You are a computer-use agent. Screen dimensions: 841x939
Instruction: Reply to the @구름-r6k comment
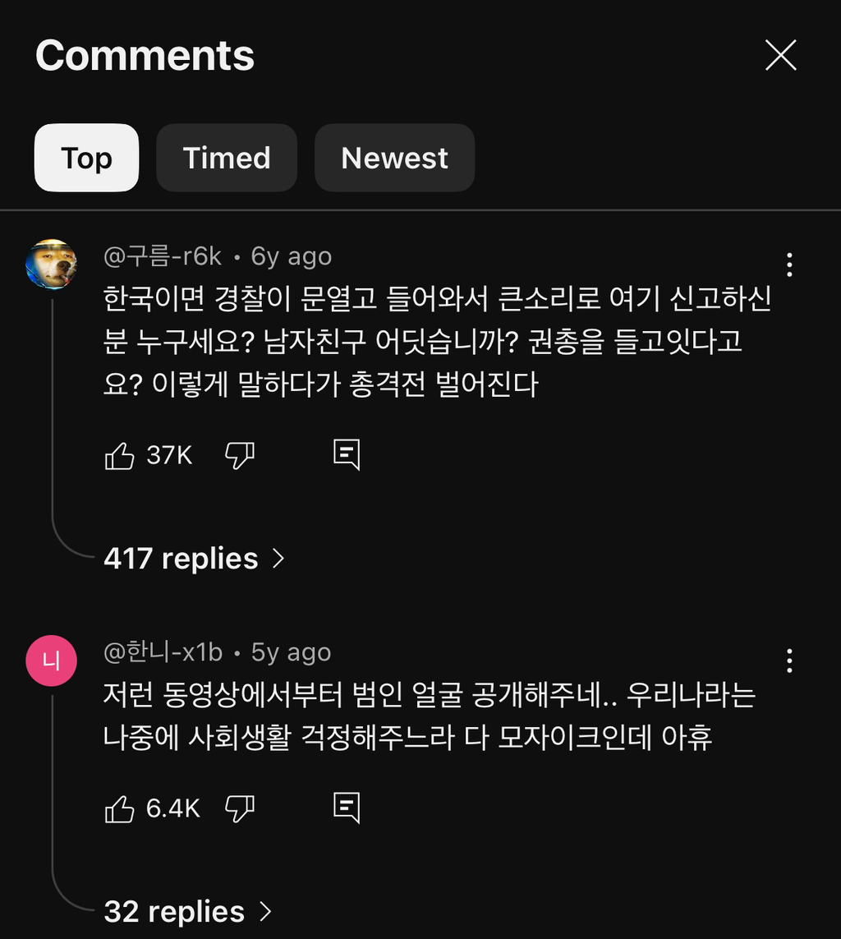346,454
